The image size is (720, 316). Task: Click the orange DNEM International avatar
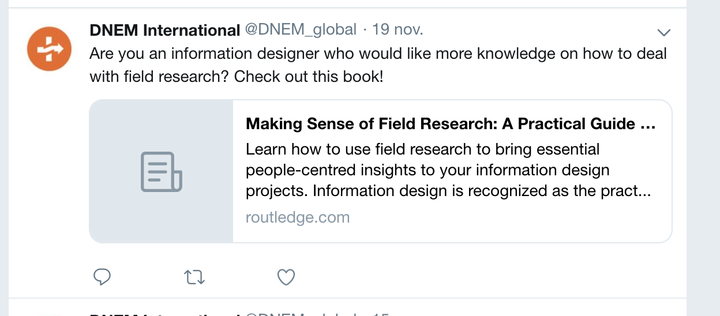49,49
